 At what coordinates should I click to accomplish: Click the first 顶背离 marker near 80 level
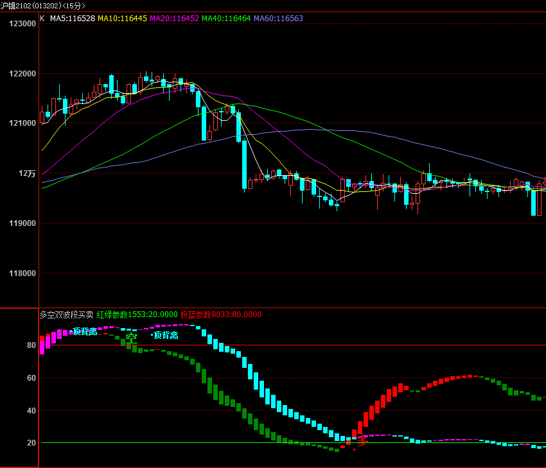coord(85,331)
